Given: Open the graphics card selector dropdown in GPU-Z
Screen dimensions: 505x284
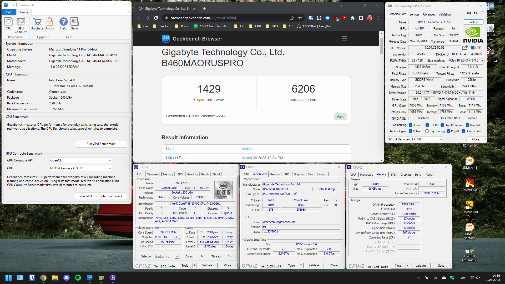Looking at the screenshot, I should pyautogui.click(x=415, y=139).
